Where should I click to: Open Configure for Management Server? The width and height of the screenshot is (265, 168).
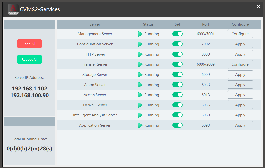point(240,34)
